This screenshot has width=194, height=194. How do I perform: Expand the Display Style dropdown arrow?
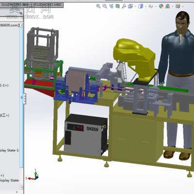145,6
